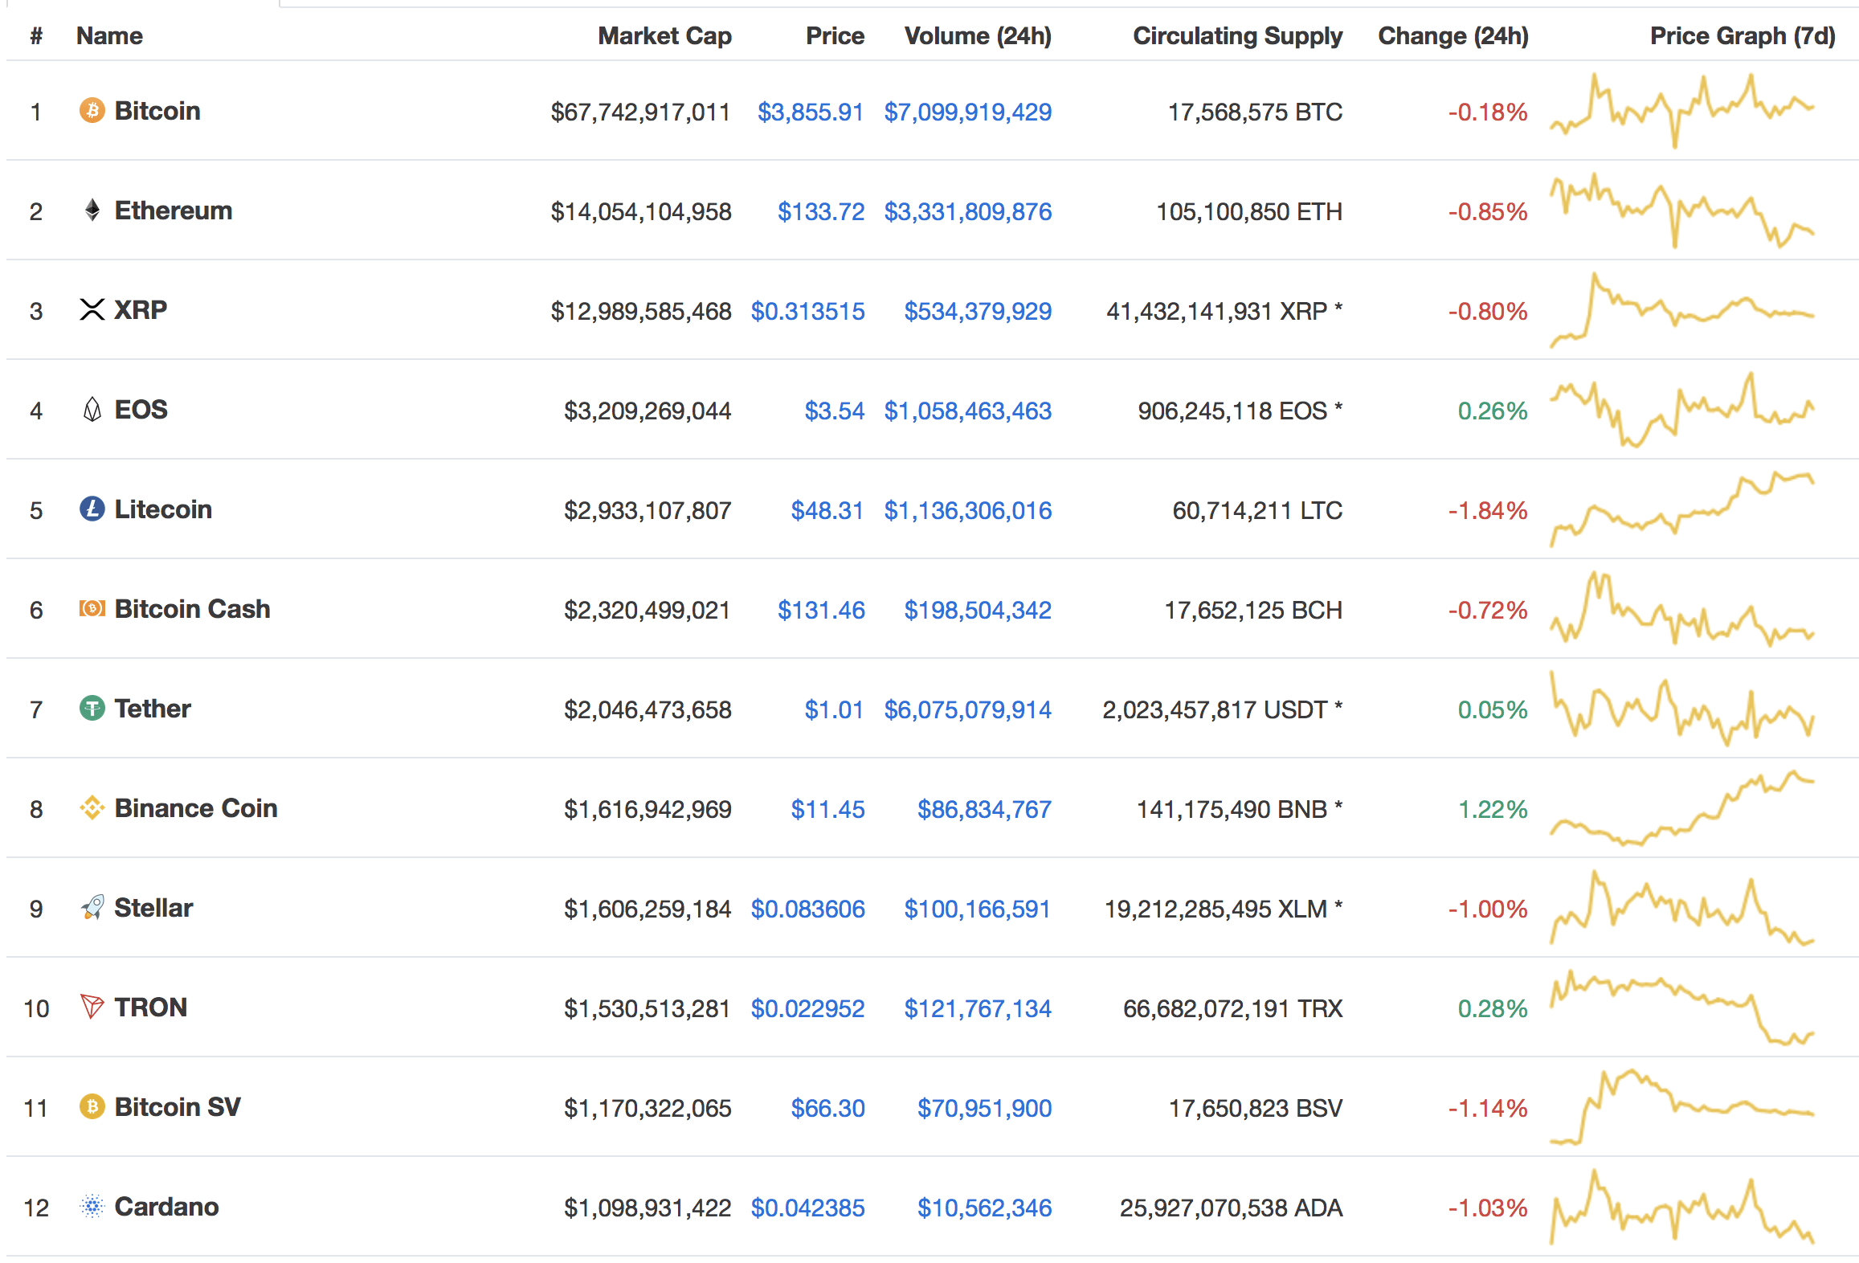
Task: Click Bitcoin Cash price $131.46
Action: pos(821,610)
